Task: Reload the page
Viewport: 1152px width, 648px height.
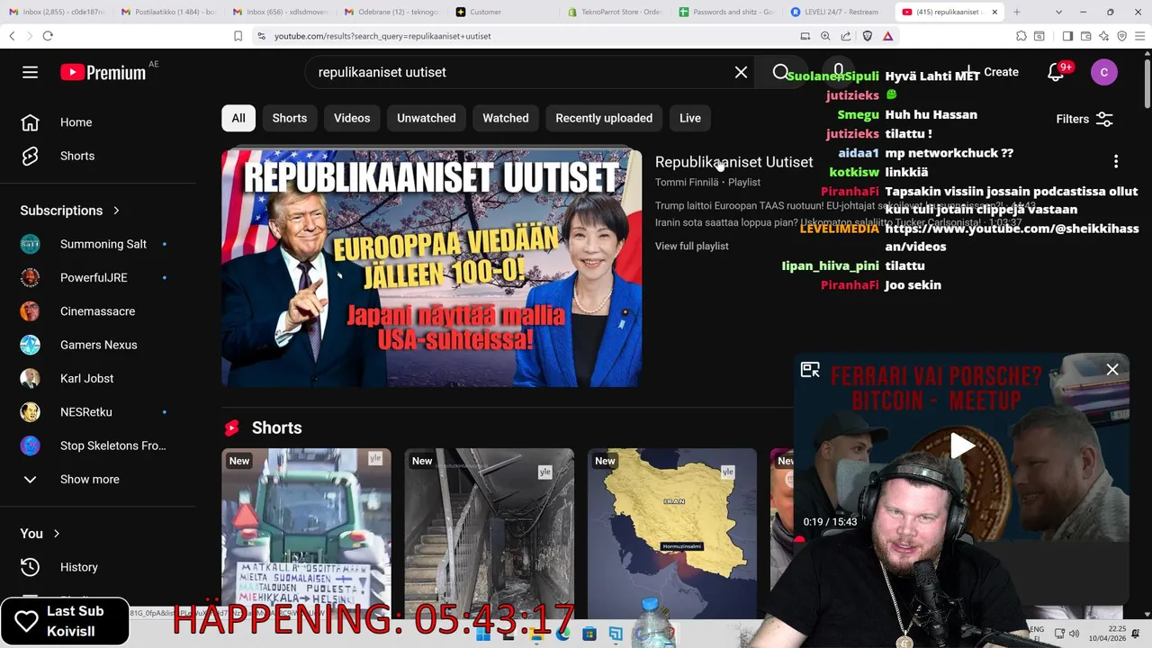Action: (48, 36)
